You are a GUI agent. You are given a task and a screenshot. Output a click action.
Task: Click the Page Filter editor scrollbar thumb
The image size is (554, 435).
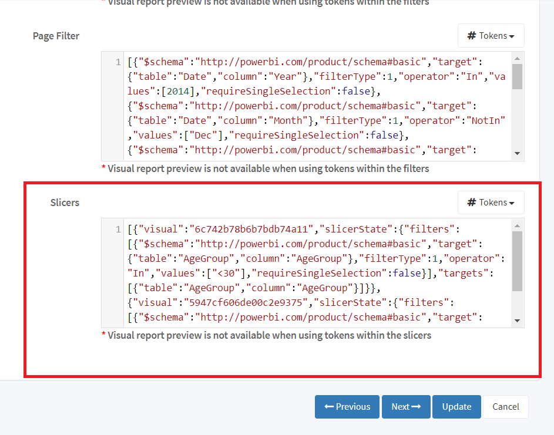[x=517, y=76]
